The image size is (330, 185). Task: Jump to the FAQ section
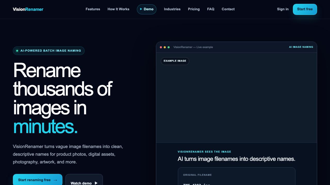211,9
